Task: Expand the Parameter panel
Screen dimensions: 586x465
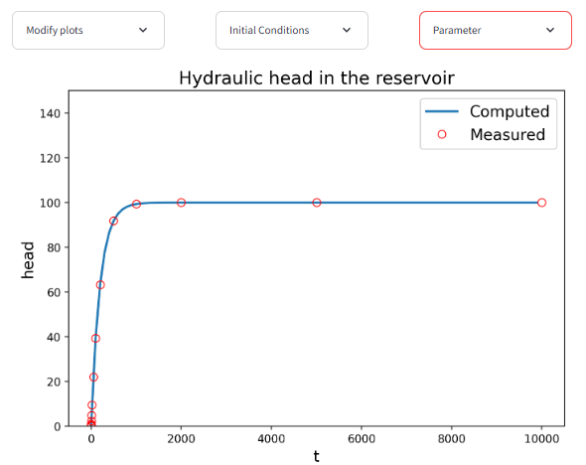Action: pos(496,30)
